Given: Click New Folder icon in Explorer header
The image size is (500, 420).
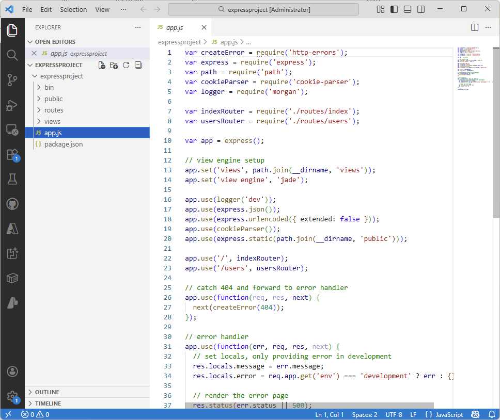Looking at the screenshot, I should (x=114, y=66).
